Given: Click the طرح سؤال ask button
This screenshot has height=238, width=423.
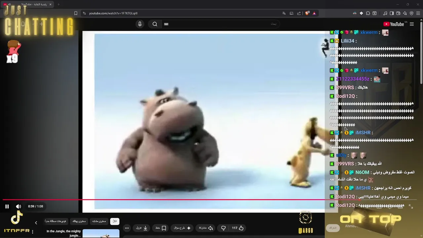Looking at the screenshot, I should click(182, 228).
